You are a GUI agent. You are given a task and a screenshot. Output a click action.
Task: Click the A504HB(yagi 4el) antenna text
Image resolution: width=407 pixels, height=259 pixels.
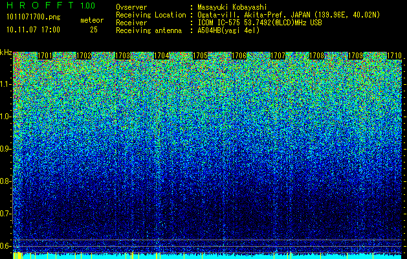click(x=228, y=30)
